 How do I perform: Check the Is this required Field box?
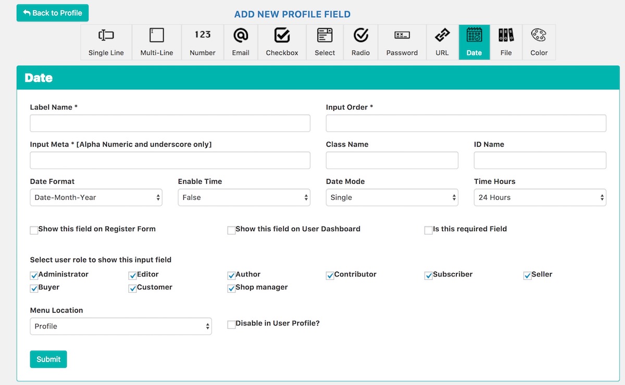coord(429,230)
